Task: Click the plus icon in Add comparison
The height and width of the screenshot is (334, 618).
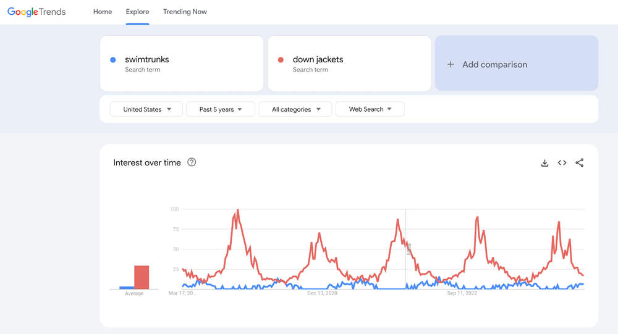Action: click(x=451, y=64)
